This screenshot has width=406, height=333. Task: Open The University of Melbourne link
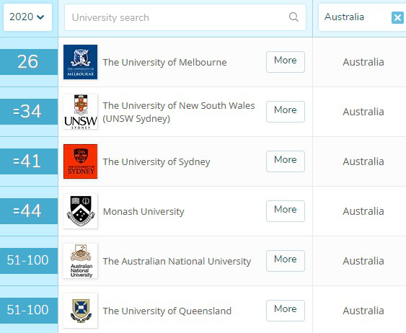(164, 63)
